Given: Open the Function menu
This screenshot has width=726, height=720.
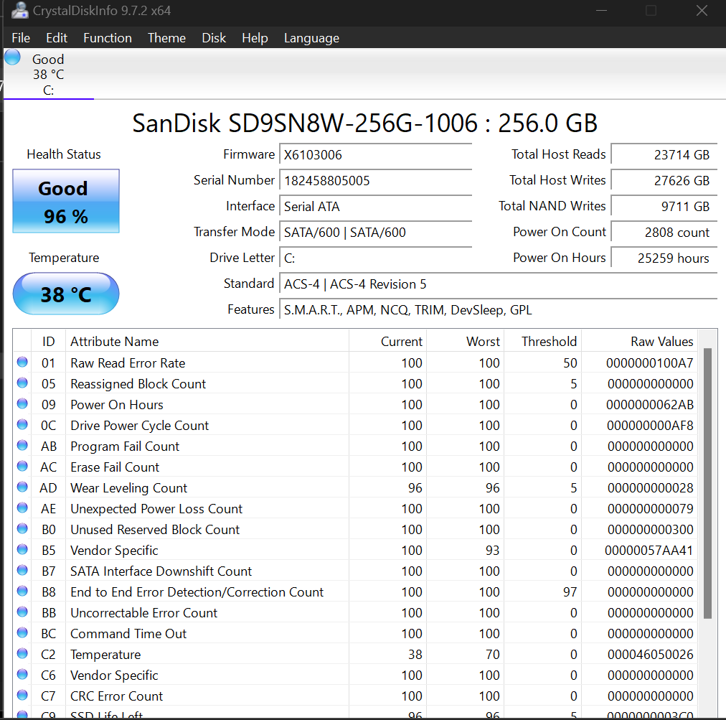Looking at the screenshot, I should (x=108, y=38).
